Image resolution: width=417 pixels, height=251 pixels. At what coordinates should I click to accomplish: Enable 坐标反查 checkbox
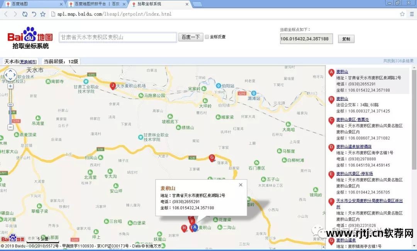[207, 37]
